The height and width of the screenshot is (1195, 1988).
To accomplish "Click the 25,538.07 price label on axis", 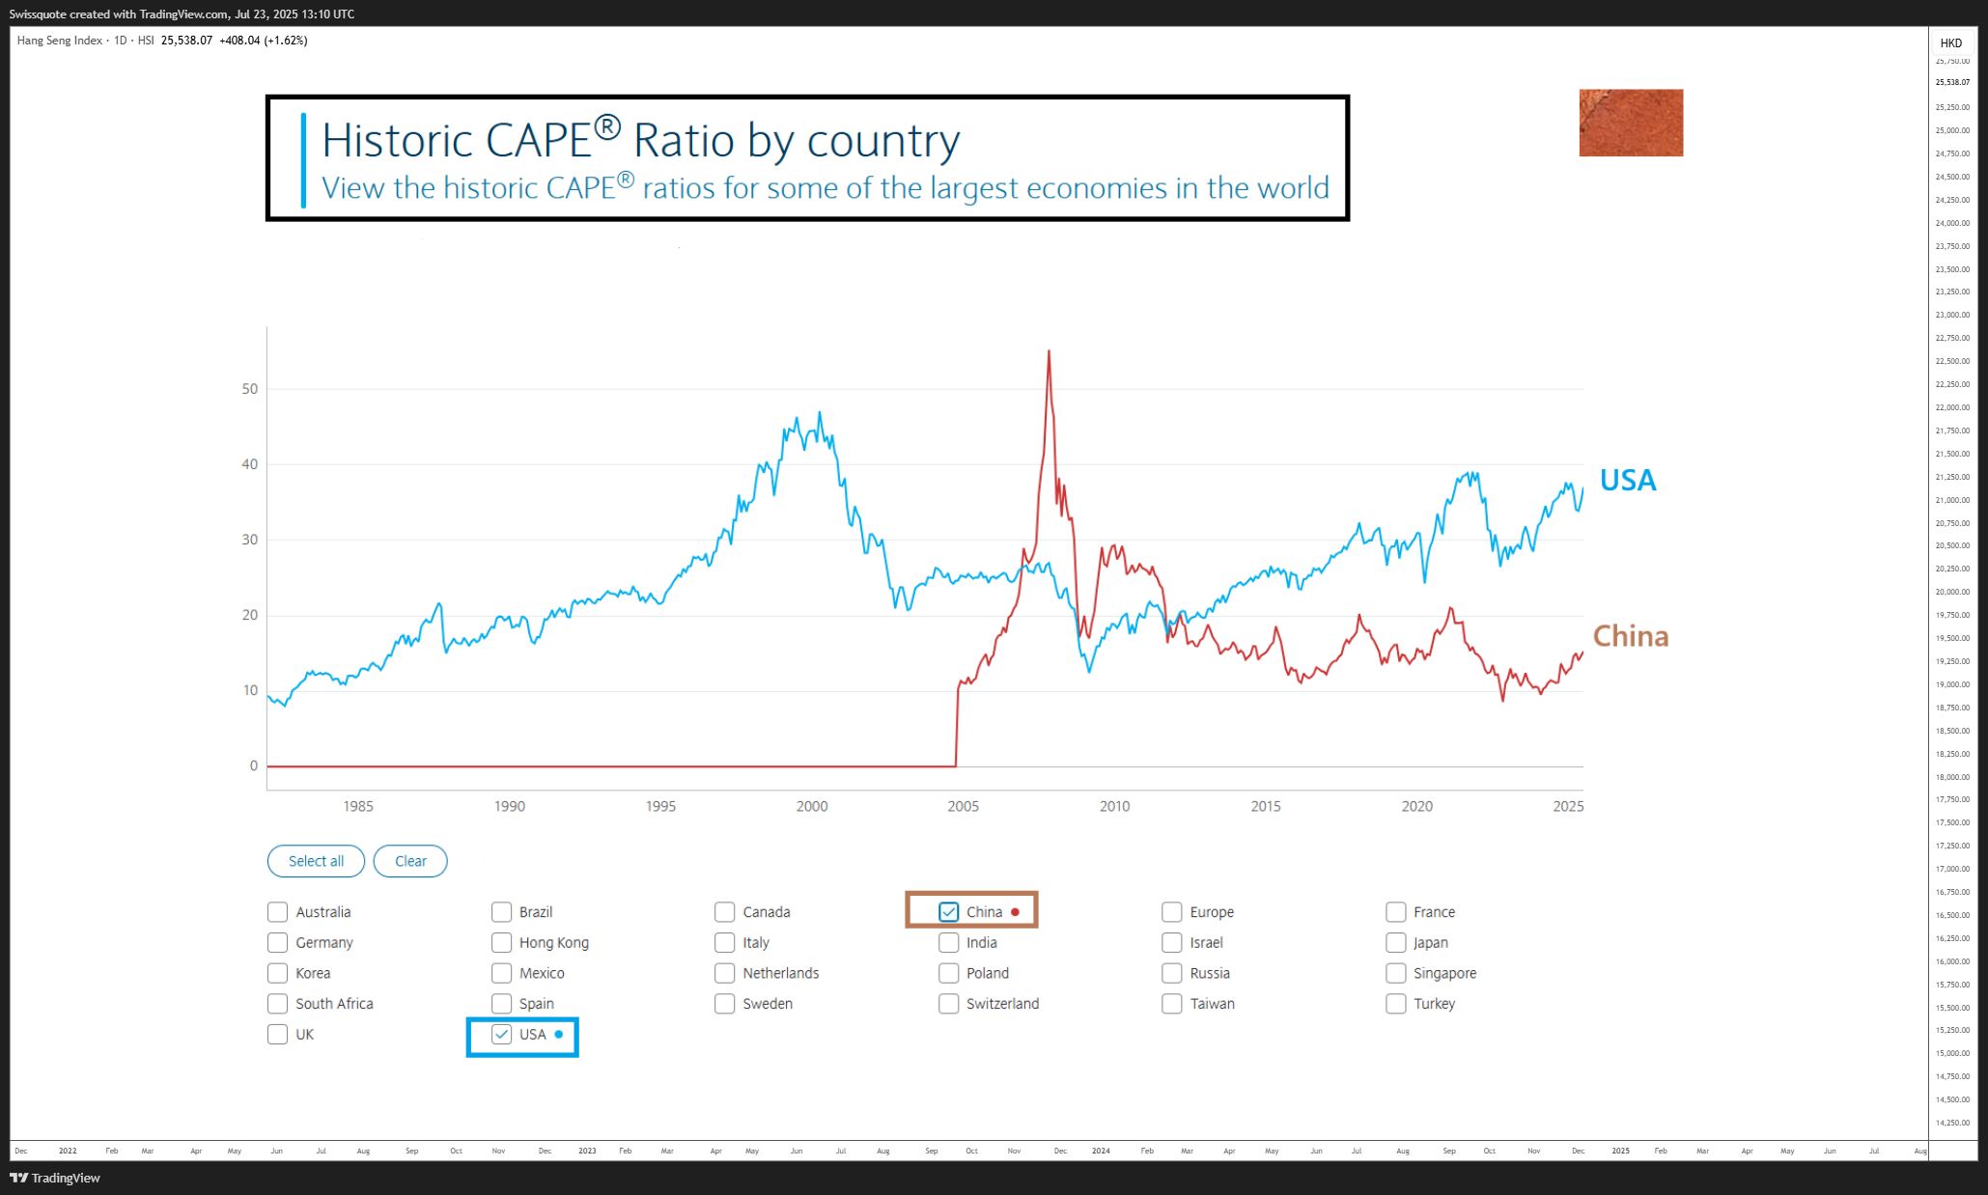I will [x=1951, y=82].
